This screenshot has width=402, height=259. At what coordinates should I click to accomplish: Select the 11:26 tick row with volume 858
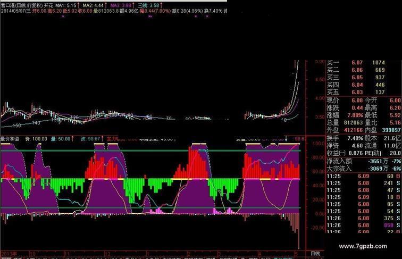pos(364,225)
